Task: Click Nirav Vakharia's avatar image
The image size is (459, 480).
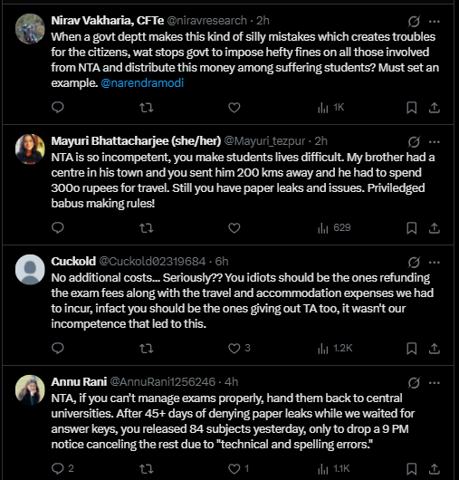Action: (30, 29)
